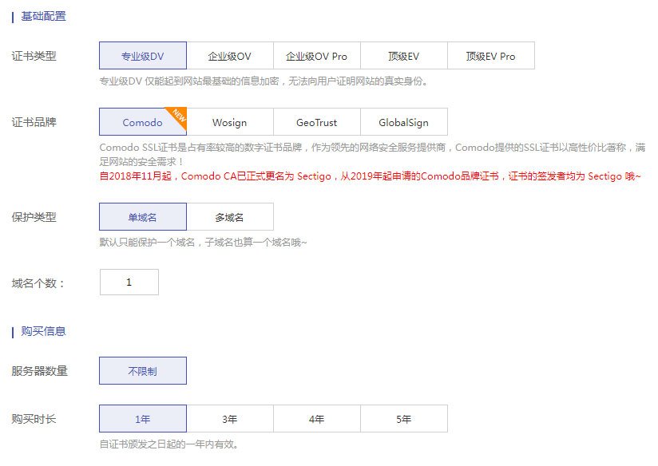Choose 1年 purchase duration
The height and width of the screenshot is (466, 658).
pyautogui.click(x=143, y=418)
